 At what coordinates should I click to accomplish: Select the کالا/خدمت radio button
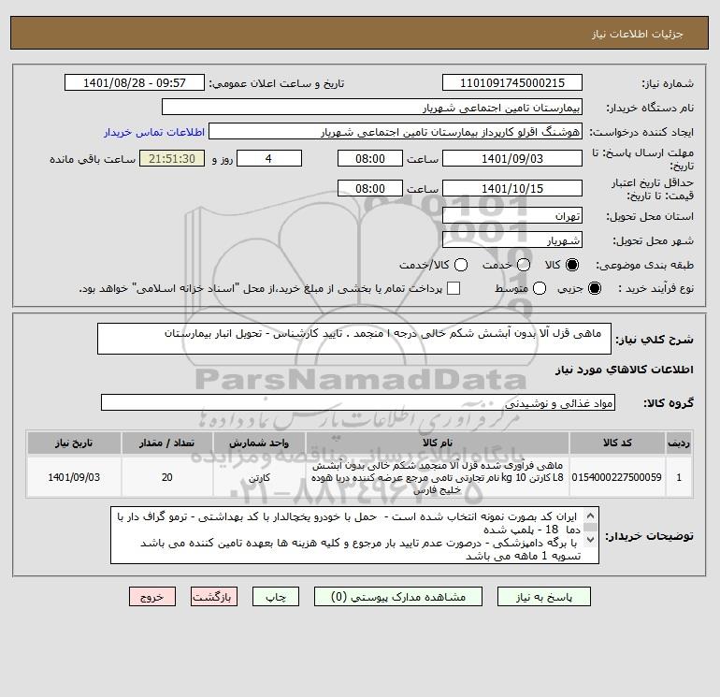pos(461,265)
